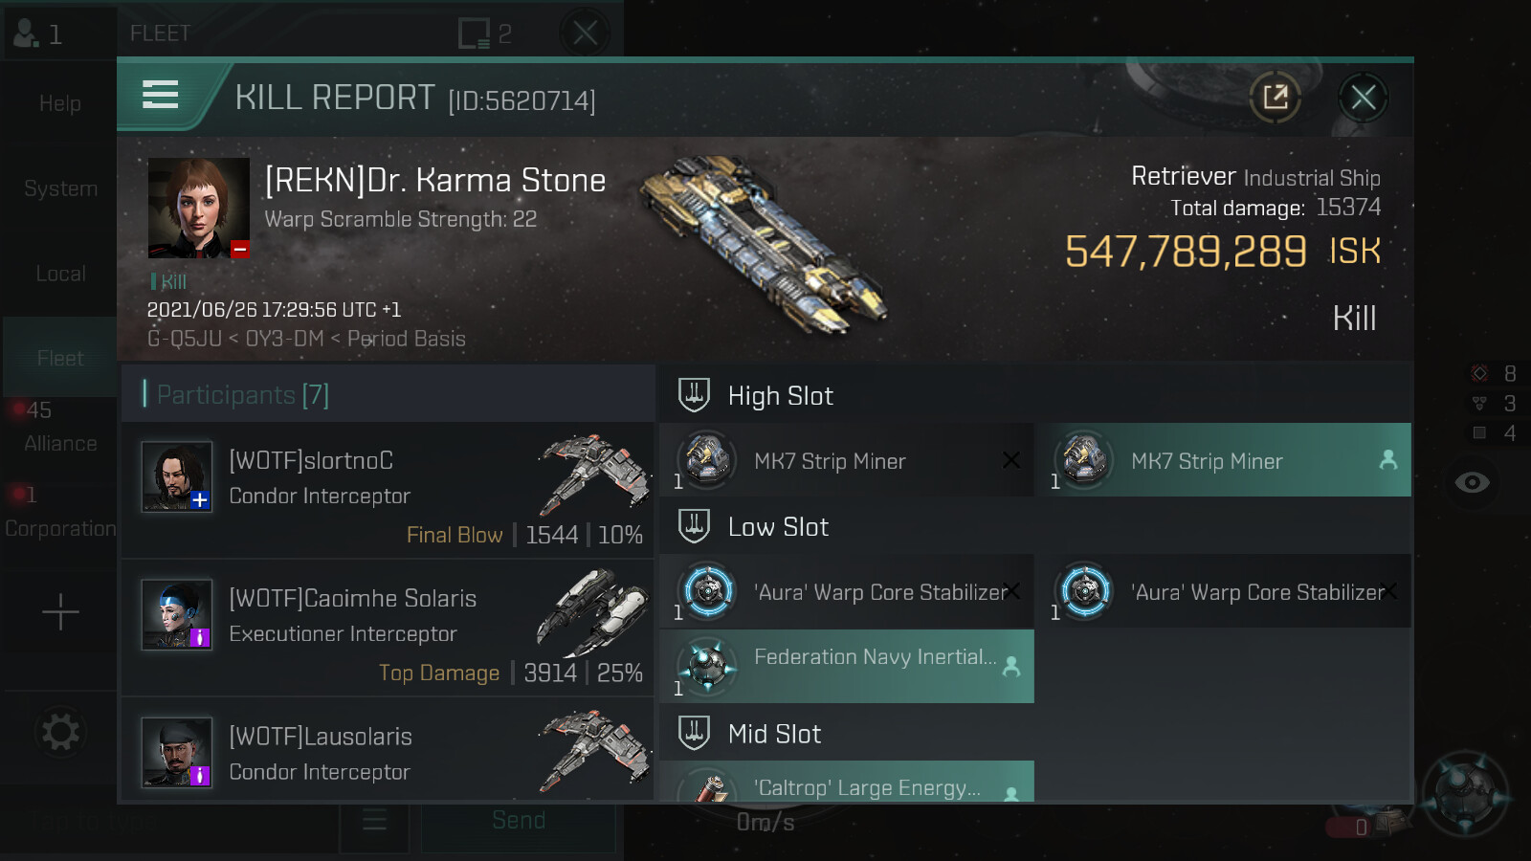Click Dr. Karma Stone's portrait

pyautogui.click(x=199, y=209)
